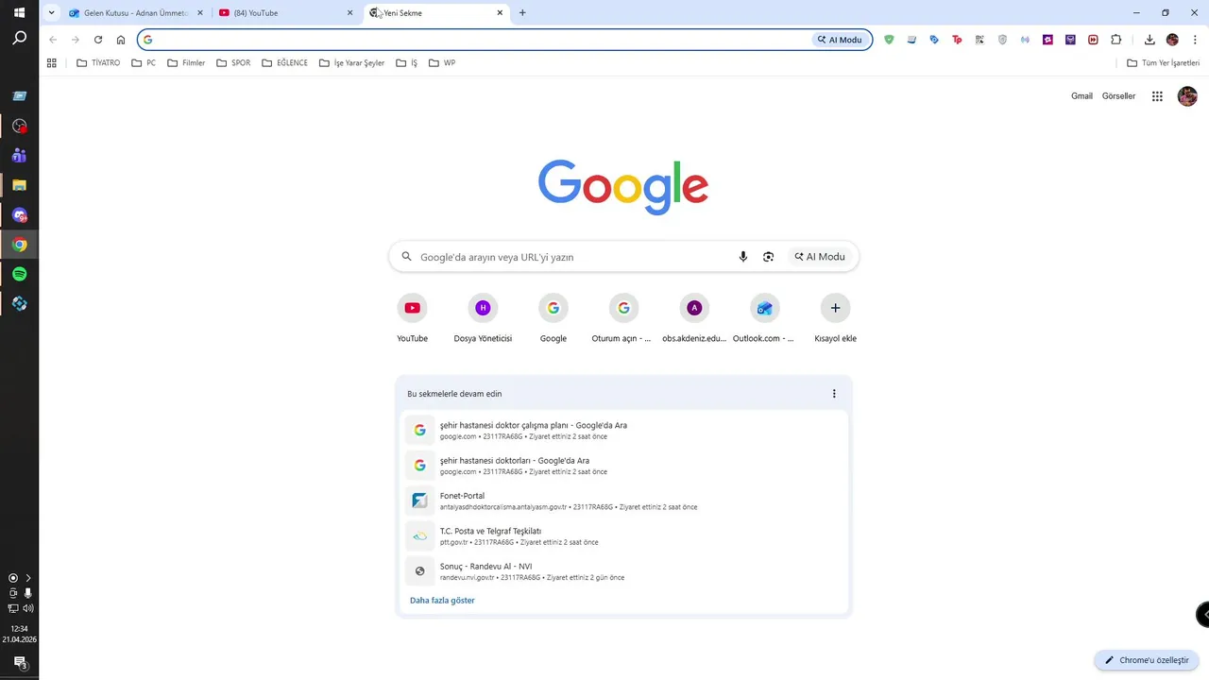Open the Gmail link
Image resolution: width=1209 pixels, height=680 pixels.
1081,96
